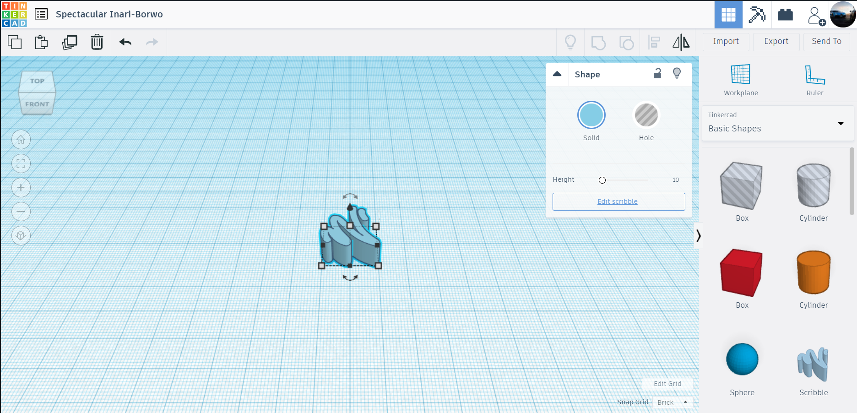This screenshot has width=857, height=413.
Task: Click the Copy toolbar icon
Action: (x=15, y=42)
